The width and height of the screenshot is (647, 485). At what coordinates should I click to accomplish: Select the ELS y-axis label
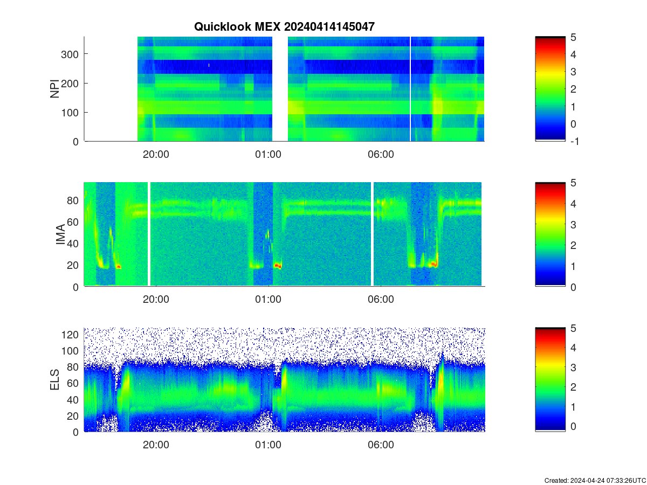click(x=55, y=380)
